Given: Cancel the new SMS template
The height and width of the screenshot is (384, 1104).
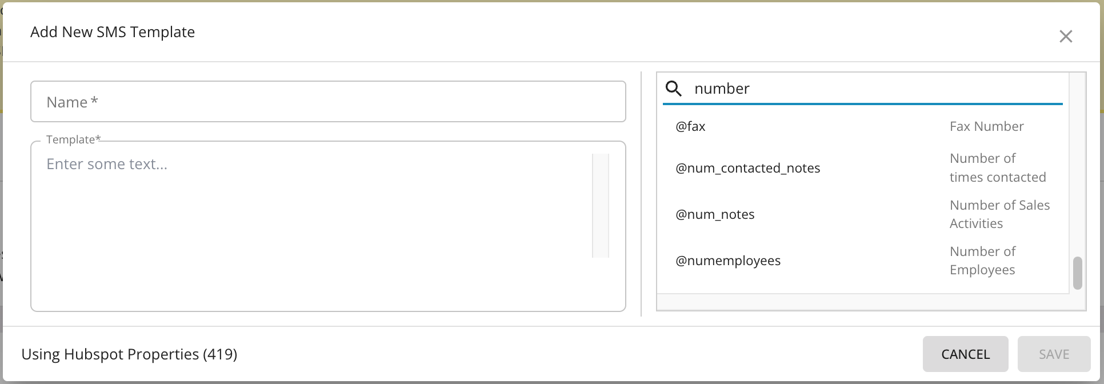Looking at the screenshot, I should pos(965,354).
